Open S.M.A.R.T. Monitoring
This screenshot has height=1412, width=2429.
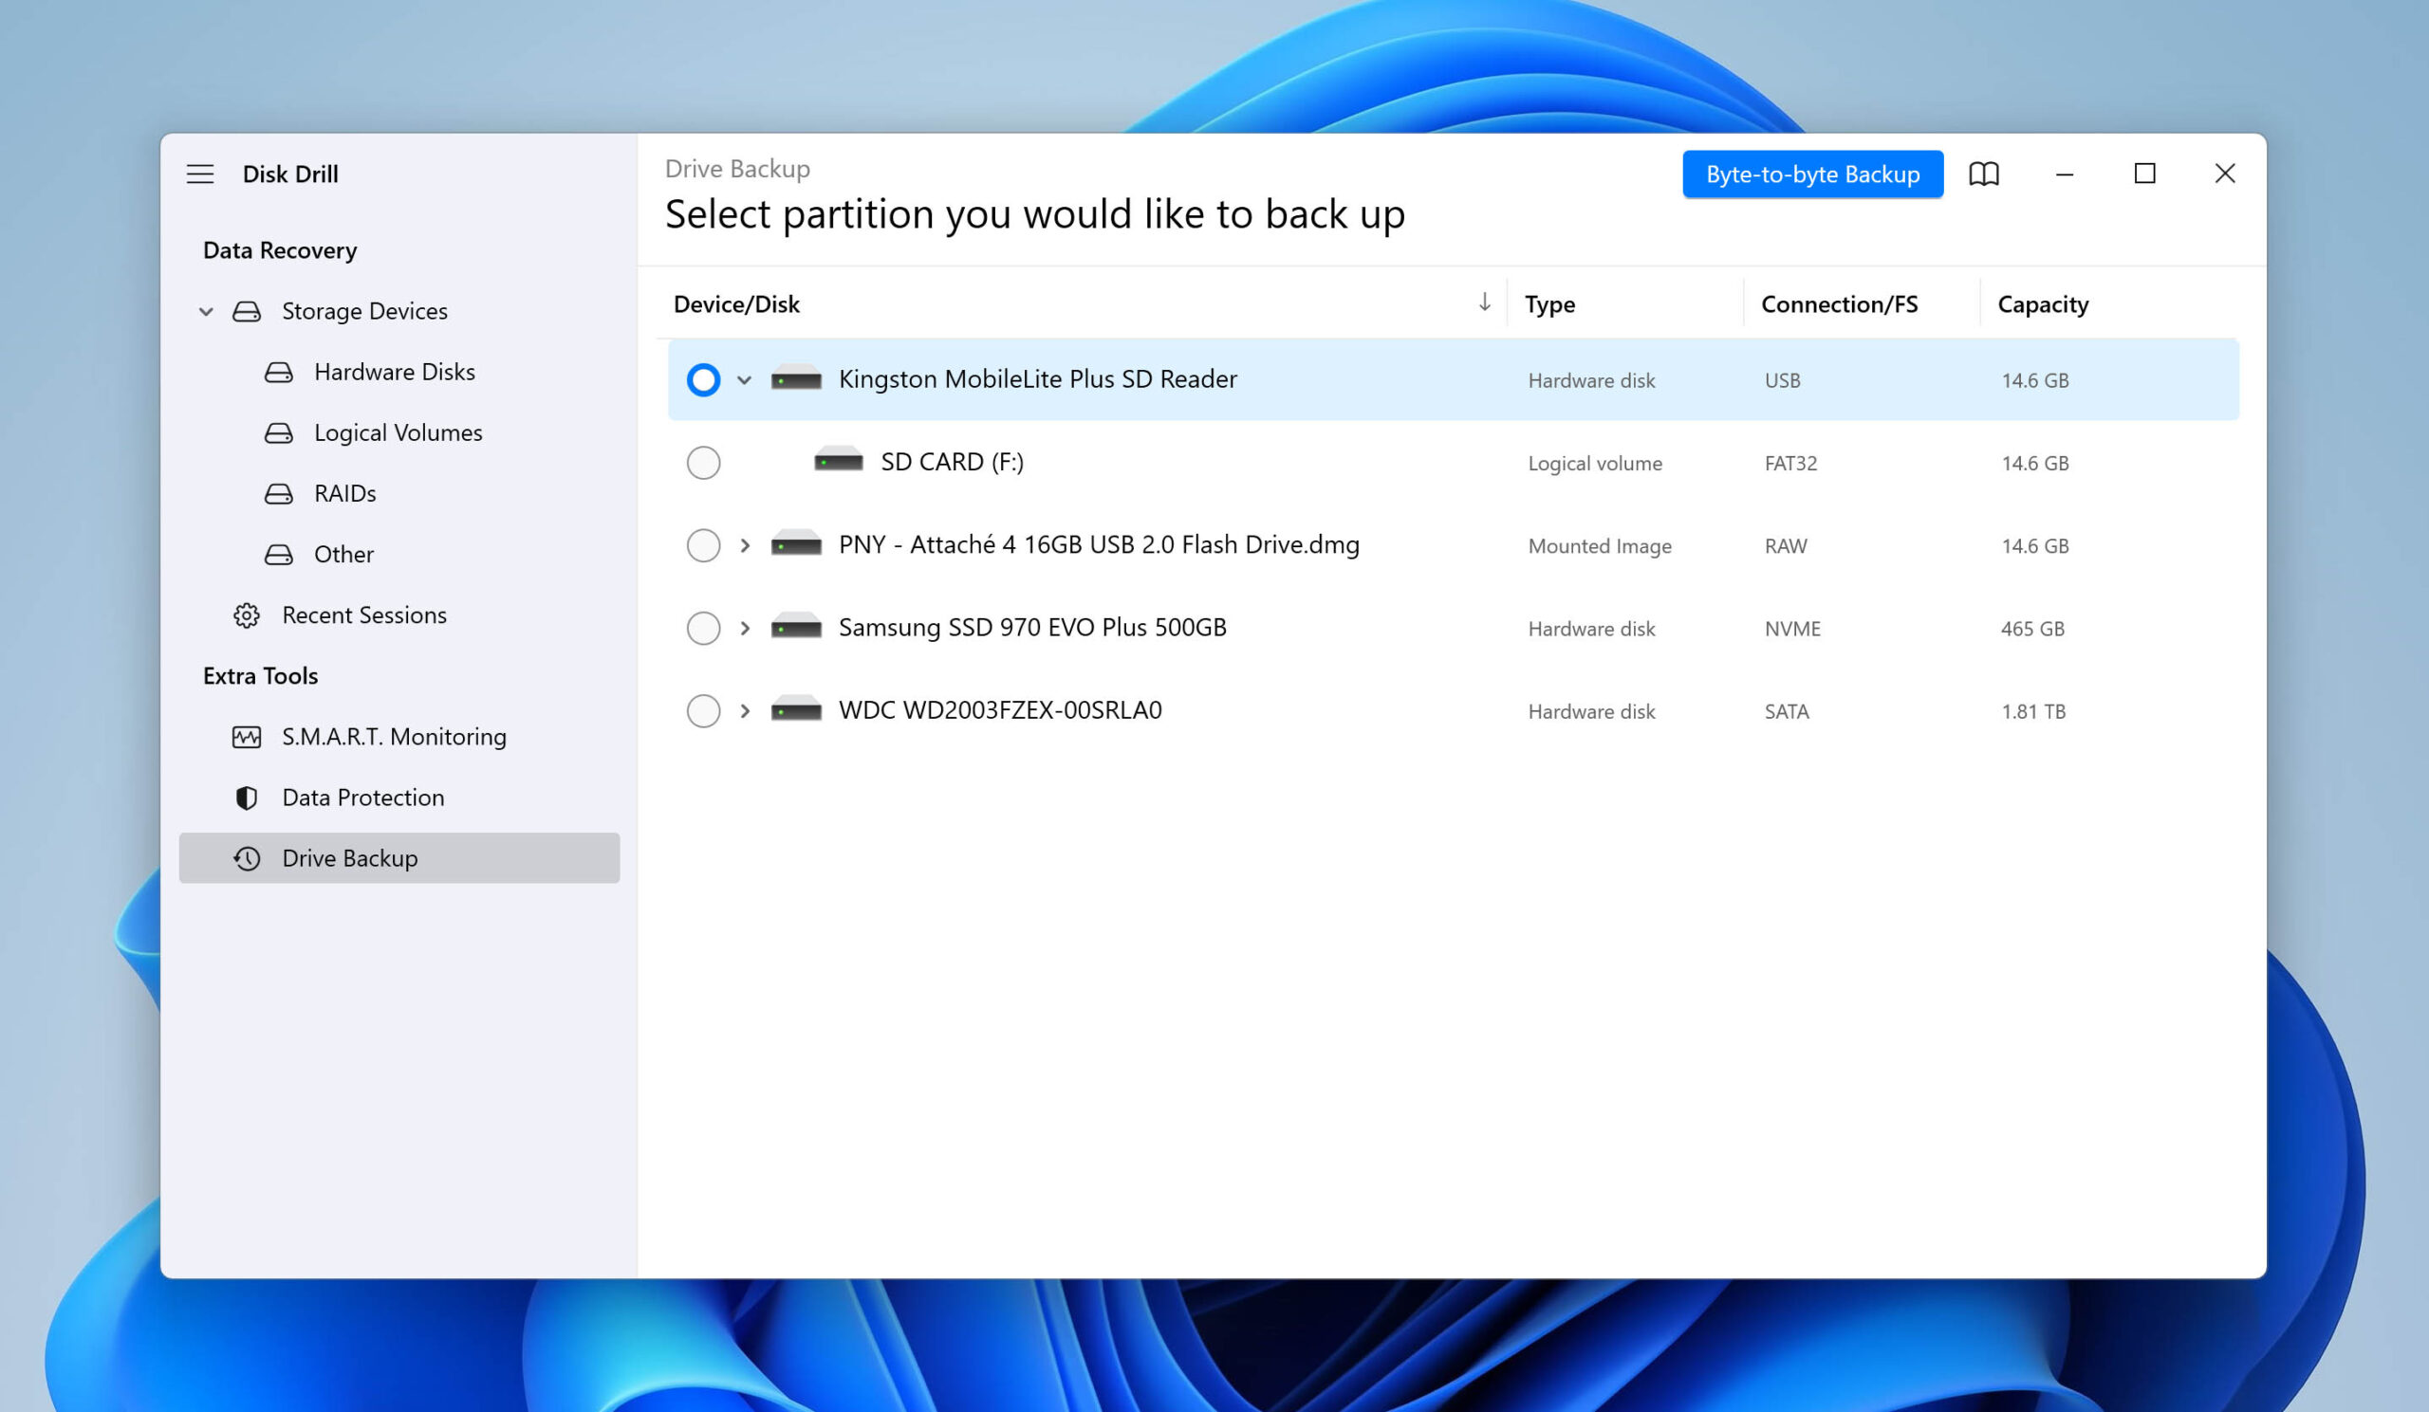pyautogui.click(x=394, y=737)
